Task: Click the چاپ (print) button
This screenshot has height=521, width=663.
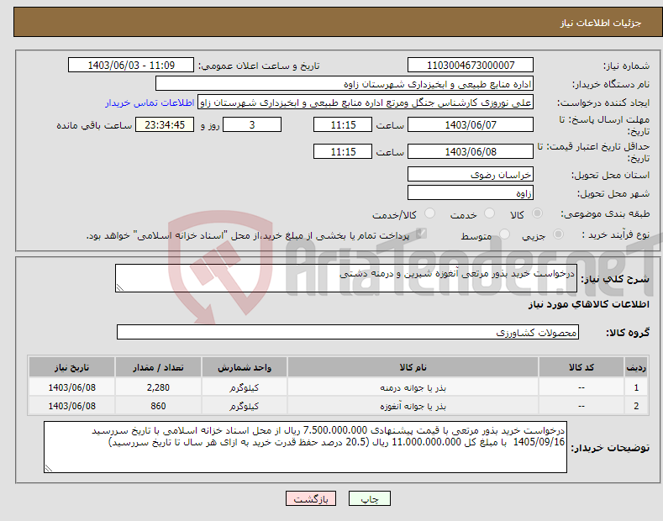Action: point(369,498)
